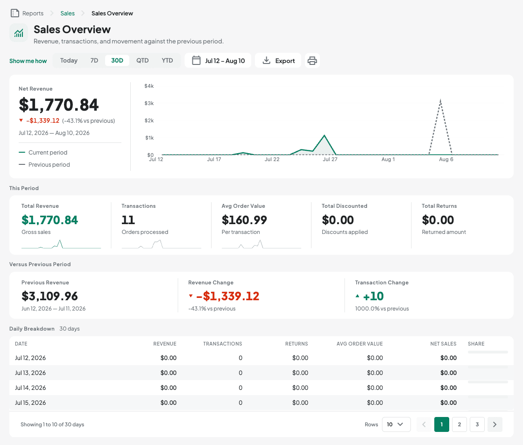This screenshot has height=445, width=523.
Task: Open the Rows per page dropdown
Action: (396, 424)
